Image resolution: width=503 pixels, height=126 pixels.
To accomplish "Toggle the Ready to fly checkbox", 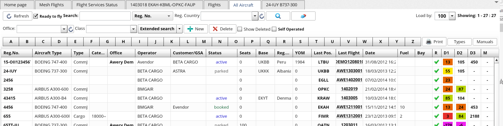I will point(35,16).
